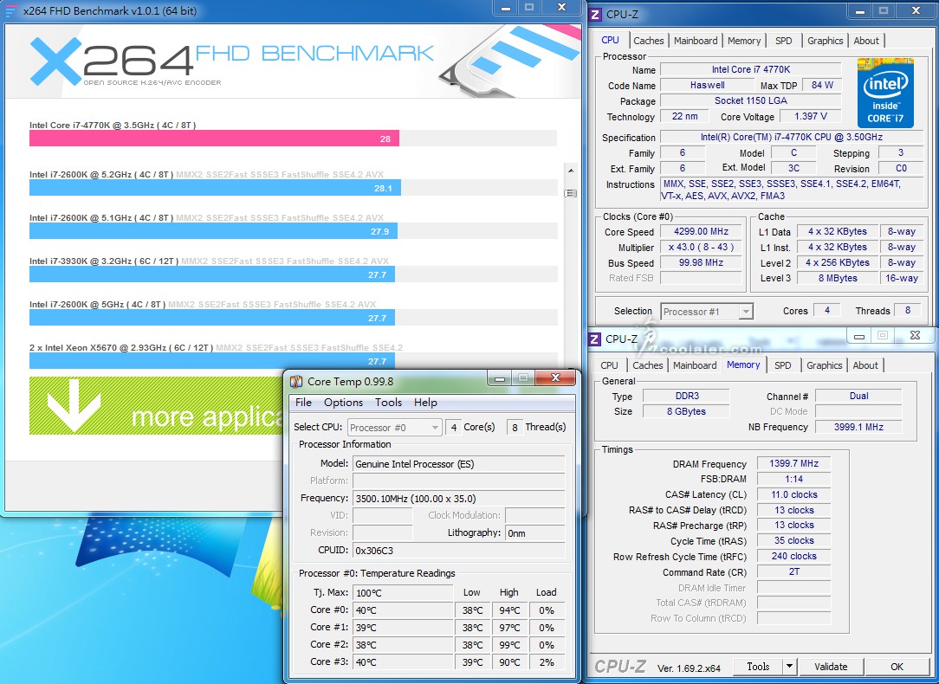Screen dimensions: 939x684
Task: Open the Caches tab in top CPU-Z window
Action: 649,41
